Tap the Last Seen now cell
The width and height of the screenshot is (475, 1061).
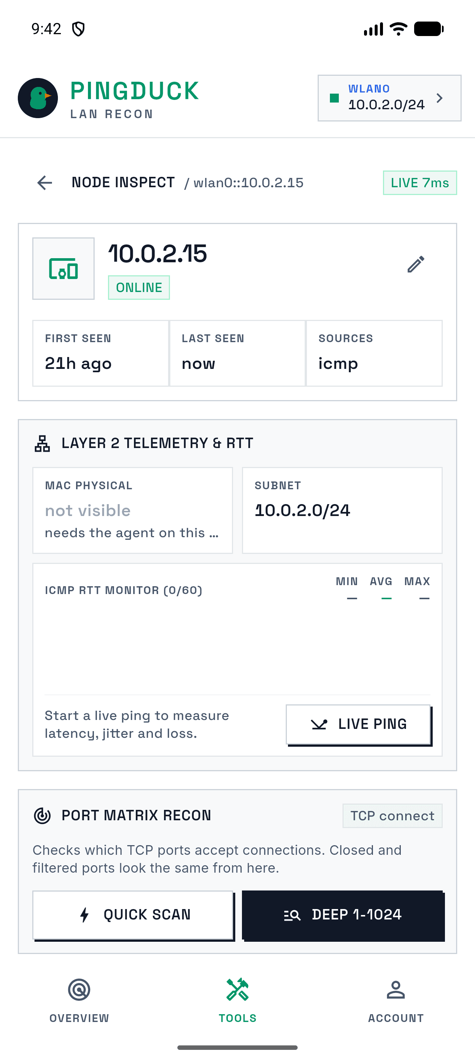point(237,353)
